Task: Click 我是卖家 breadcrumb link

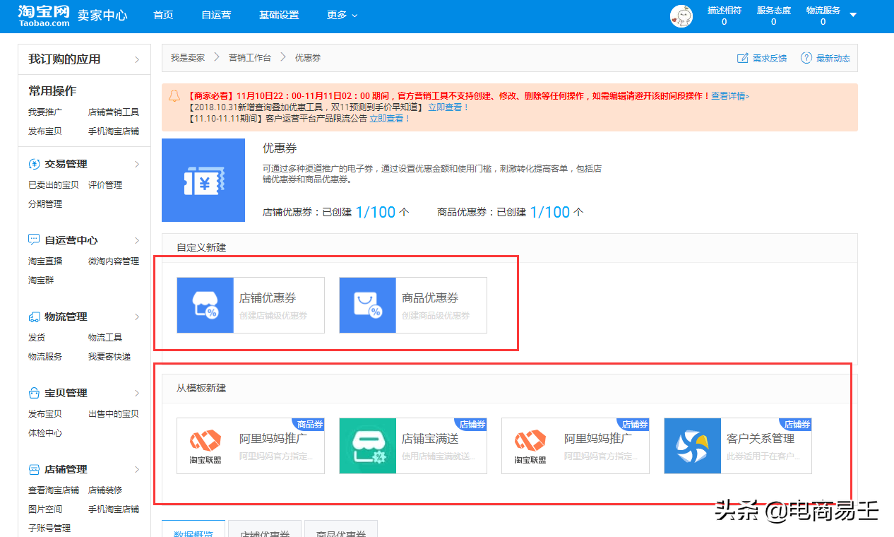Action: 188,58
